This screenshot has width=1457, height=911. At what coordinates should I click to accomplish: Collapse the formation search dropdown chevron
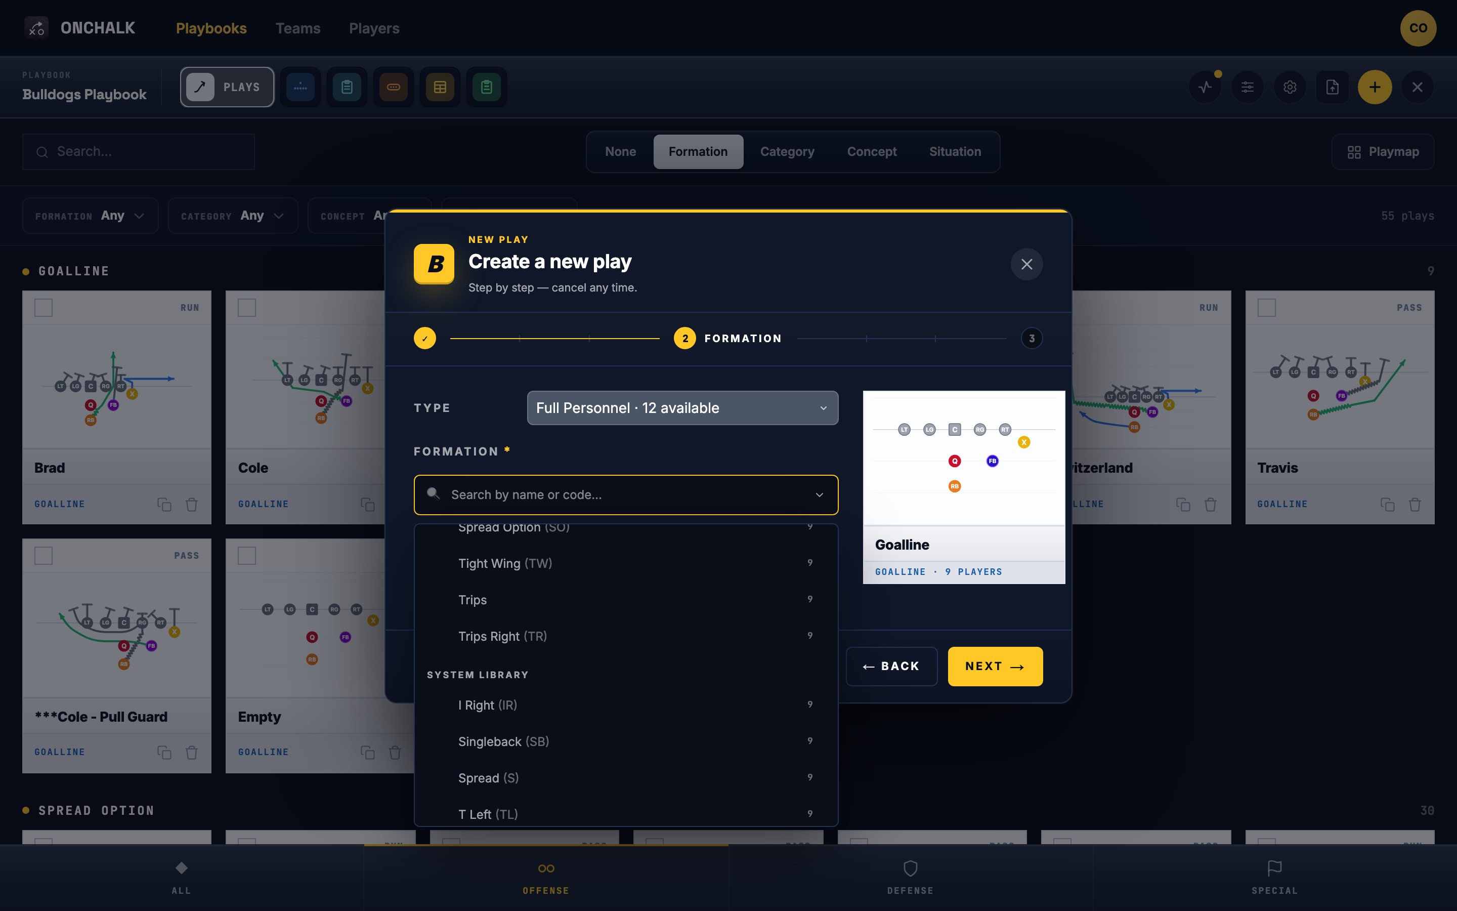[x=820, y=494]
